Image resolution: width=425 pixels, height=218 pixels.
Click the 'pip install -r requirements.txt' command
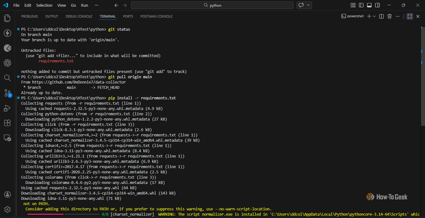[x=142, y=98]
